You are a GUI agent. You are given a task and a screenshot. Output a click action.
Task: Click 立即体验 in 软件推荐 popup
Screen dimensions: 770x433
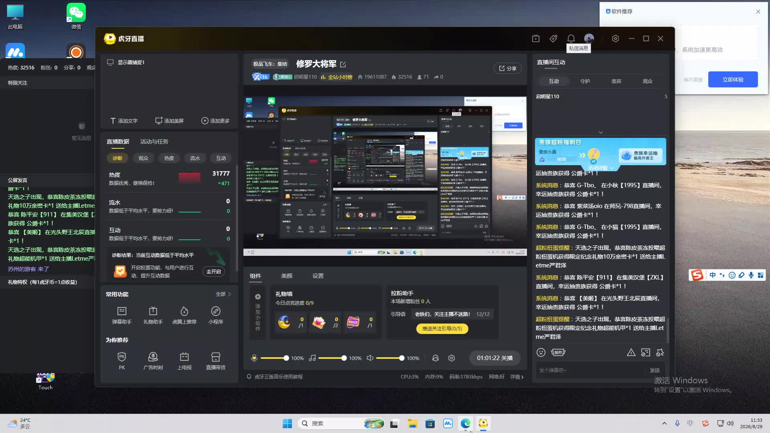[733, 79]
